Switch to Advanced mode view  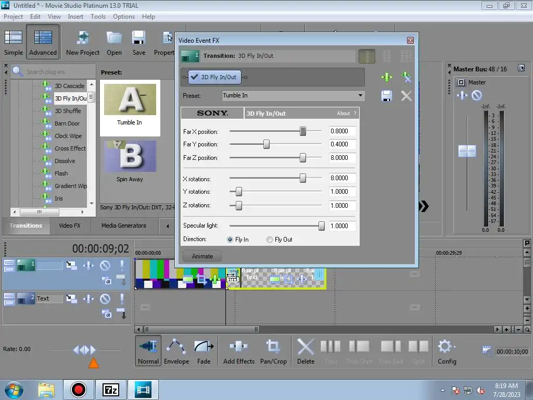coord(43,43)
